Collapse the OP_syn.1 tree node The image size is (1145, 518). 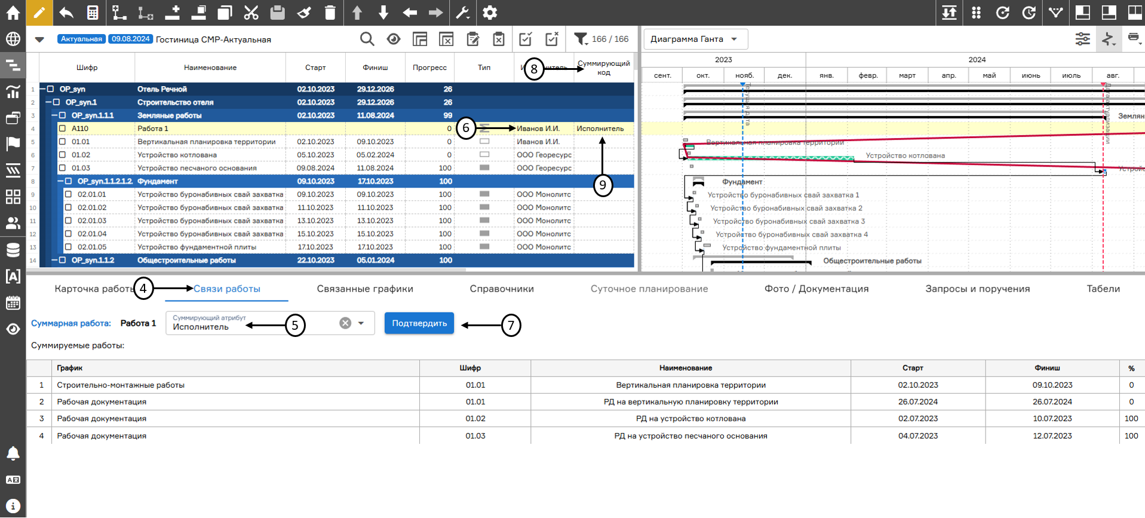tap(48, 102)
